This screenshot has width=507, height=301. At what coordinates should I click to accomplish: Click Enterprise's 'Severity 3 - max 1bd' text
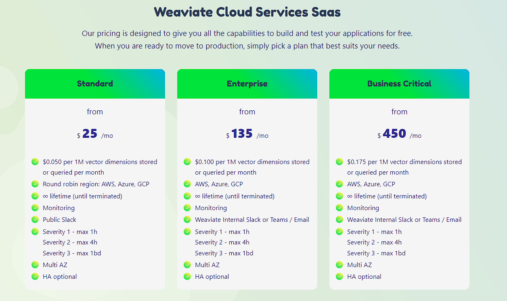pyautogui.click(x=224, y=253)
